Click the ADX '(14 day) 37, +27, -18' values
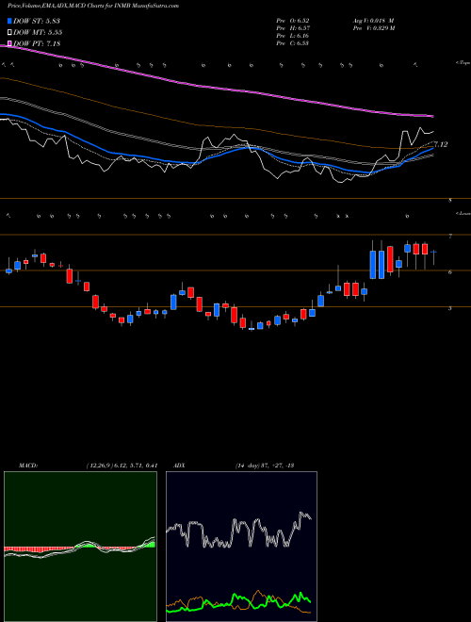This screenshot has width=471, height=622. 264,466
